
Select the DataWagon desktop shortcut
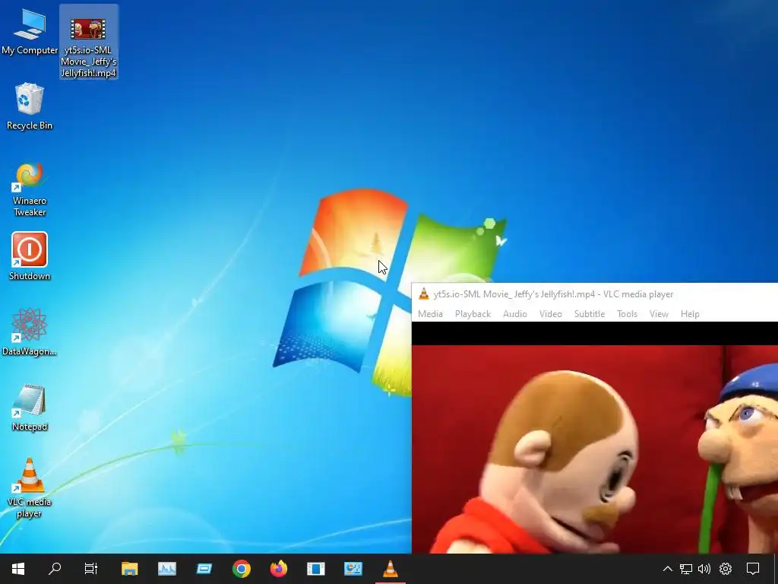click(x=30, y=332)
